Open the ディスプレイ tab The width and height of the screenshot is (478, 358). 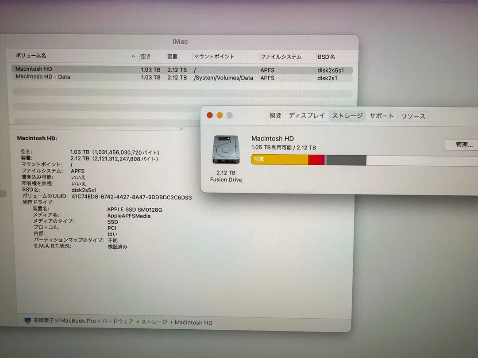tap(307, 115)
